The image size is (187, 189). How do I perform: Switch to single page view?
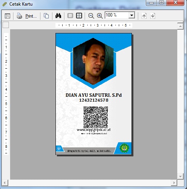(x=70, y=16)
